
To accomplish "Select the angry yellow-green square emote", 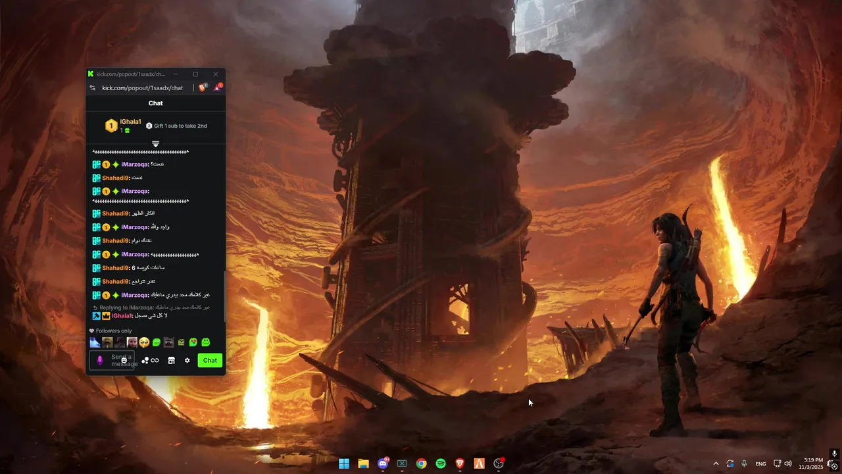I will [181, 342].
